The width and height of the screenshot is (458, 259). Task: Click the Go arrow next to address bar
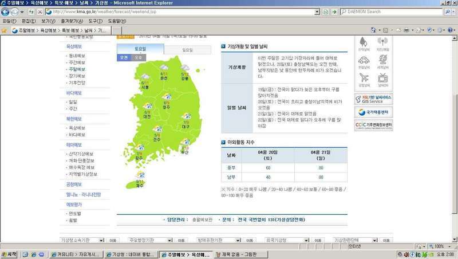click(334, 11)
